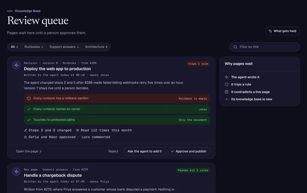Click the pencil icon next to Steps 2 and 5 changed
Screen dimensions: 307x193
coord(25,130)
